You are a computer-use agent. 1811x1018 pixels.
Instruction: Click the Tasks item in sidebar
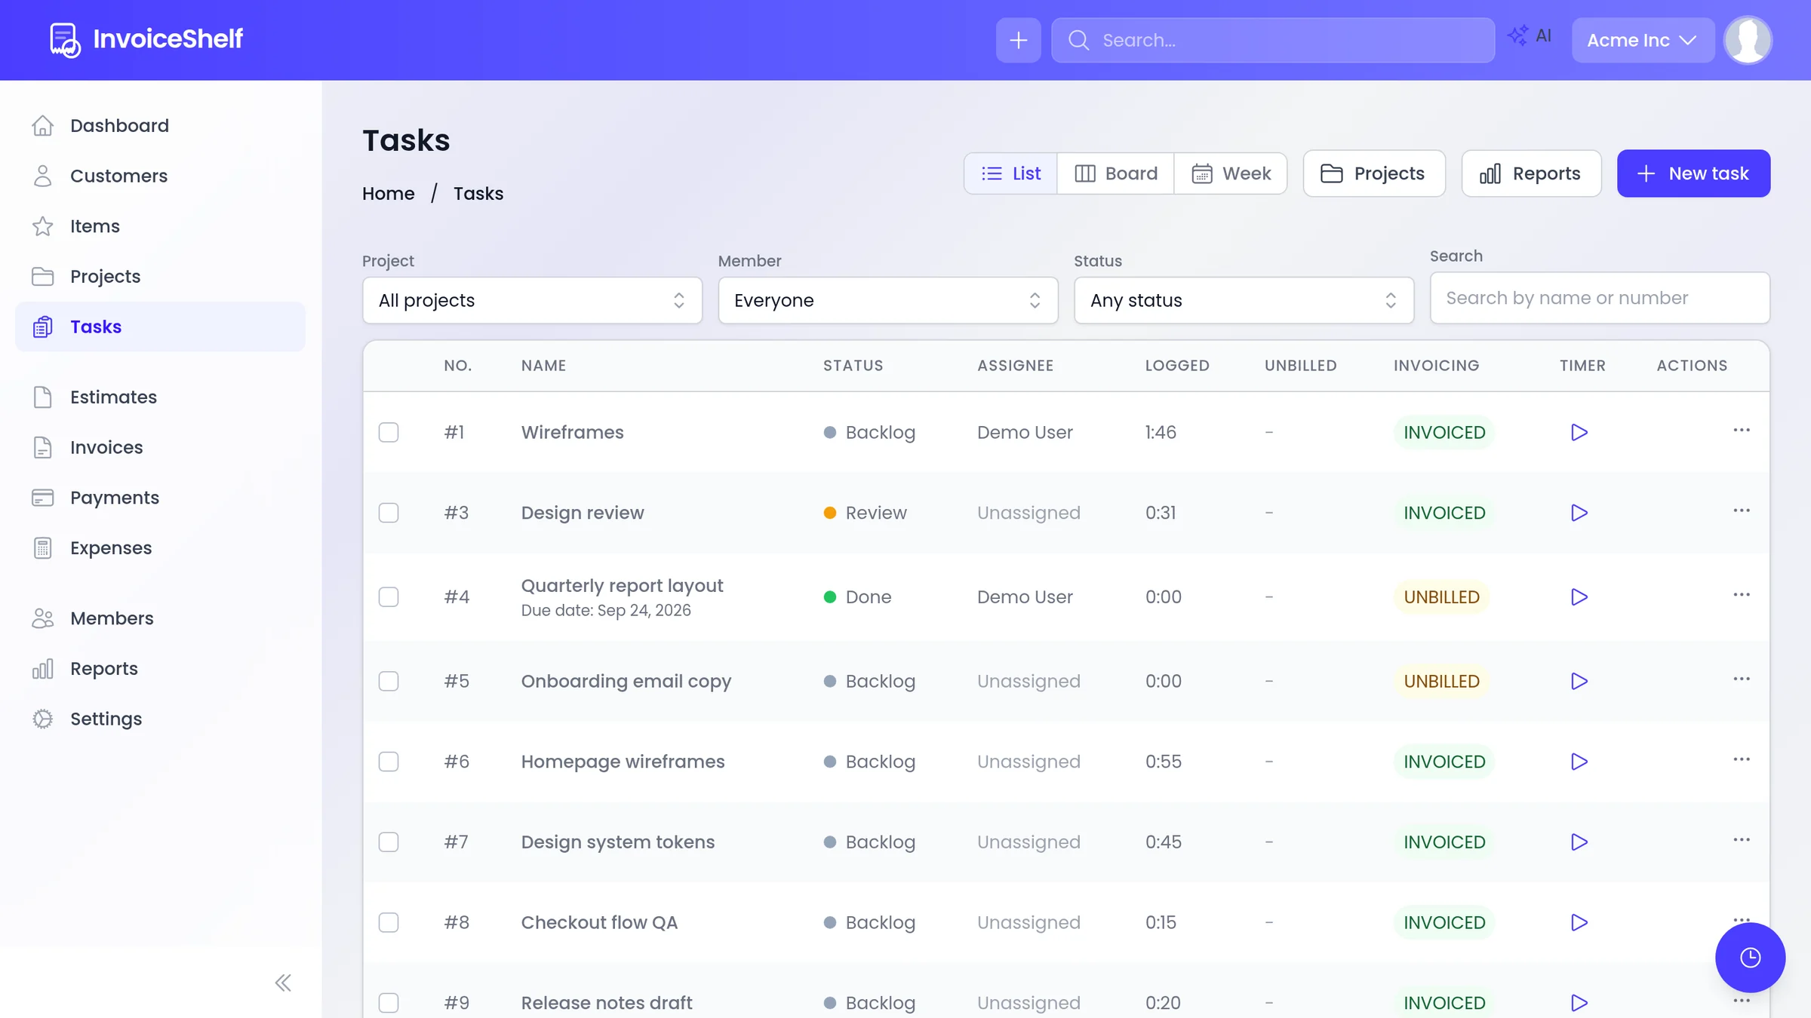click(160, 327)
